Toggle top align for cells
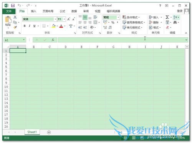 click(80, 17)
